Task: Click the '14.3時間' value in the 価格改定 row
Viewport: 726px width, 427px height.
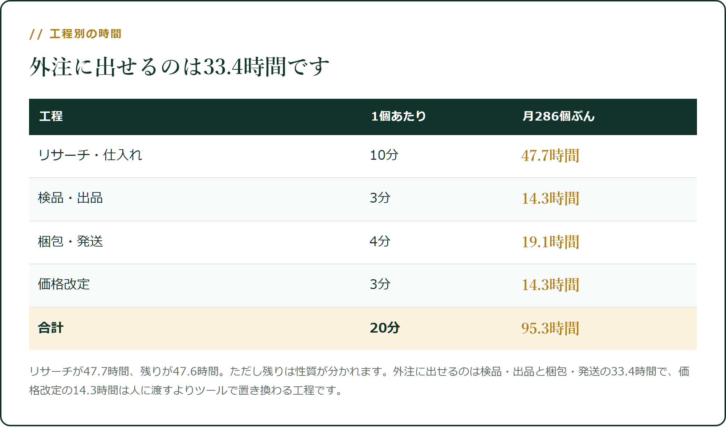Action: coord(550,285)
